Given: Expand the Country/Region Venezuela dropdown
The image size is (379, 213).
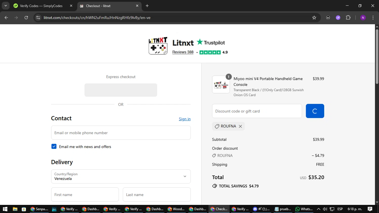Looking at the screenshot, I should click(121, 176).
